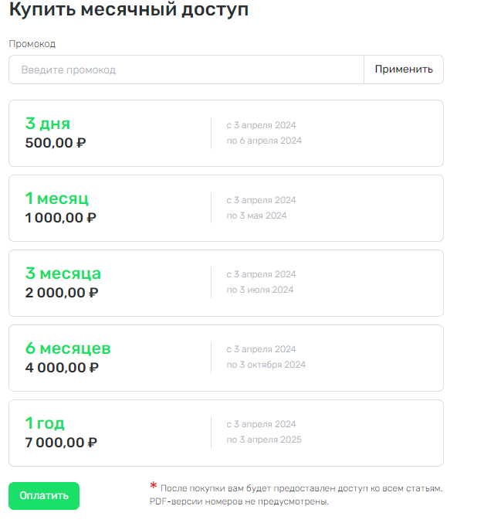Click the по 6 апреля 2024 end date
The image size is (484, 523).
pos(264,141)
